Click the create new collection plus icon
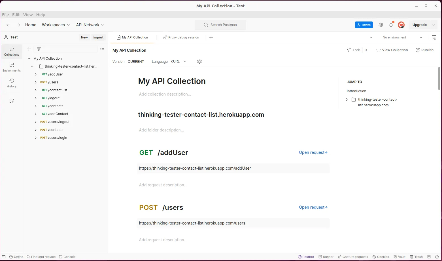The width and height of the screenshot is (442, 261). 29,49
